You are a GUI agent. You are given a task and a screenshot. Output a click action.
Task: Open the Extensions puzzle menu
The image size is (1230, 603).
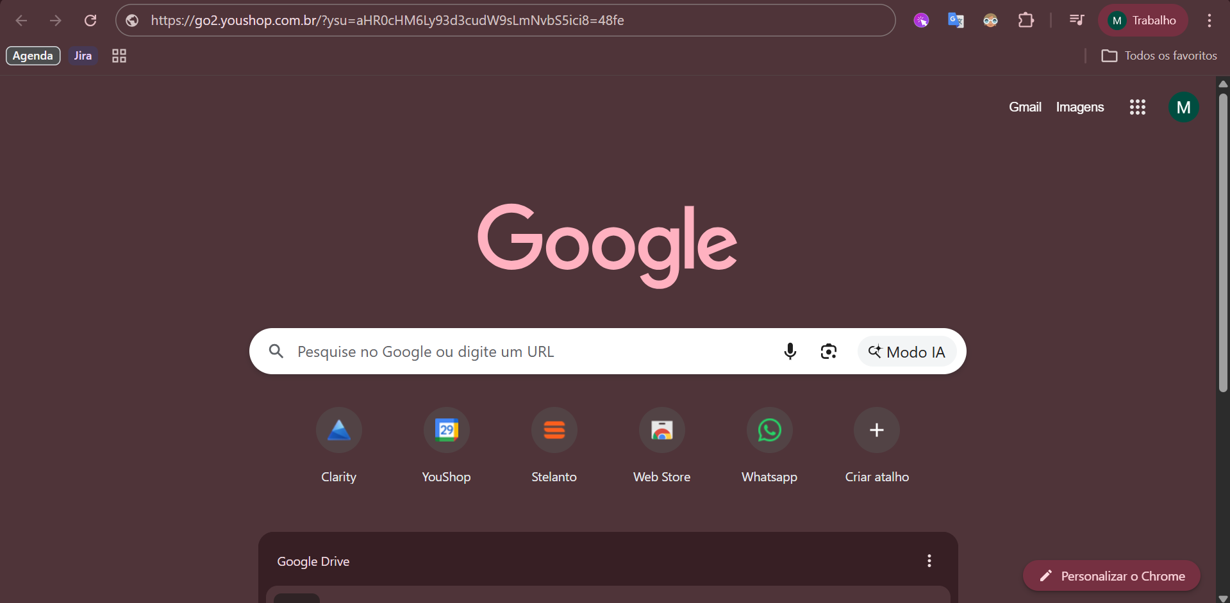pyautogui.click(x=1026, y=21)
